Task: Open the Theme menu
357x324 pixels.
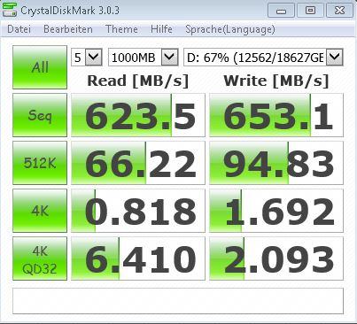Action: 121,29
